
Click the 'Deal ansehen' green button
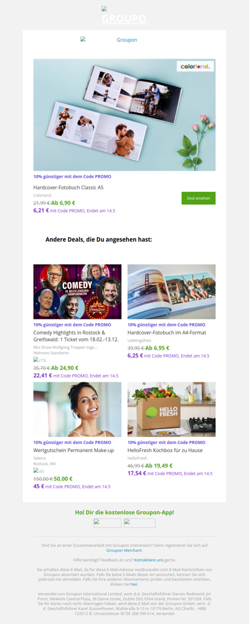coord(199,198)
